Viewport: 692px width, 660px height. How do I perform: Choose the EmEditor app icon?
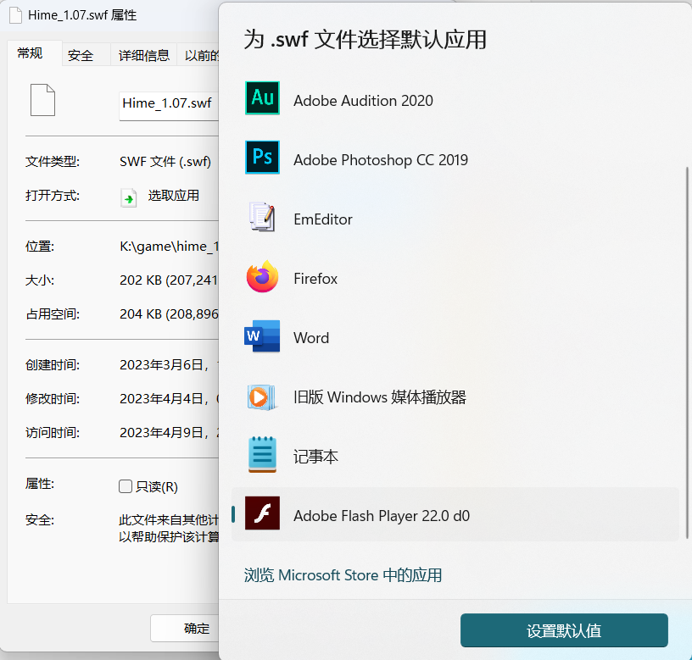[262, 218]
